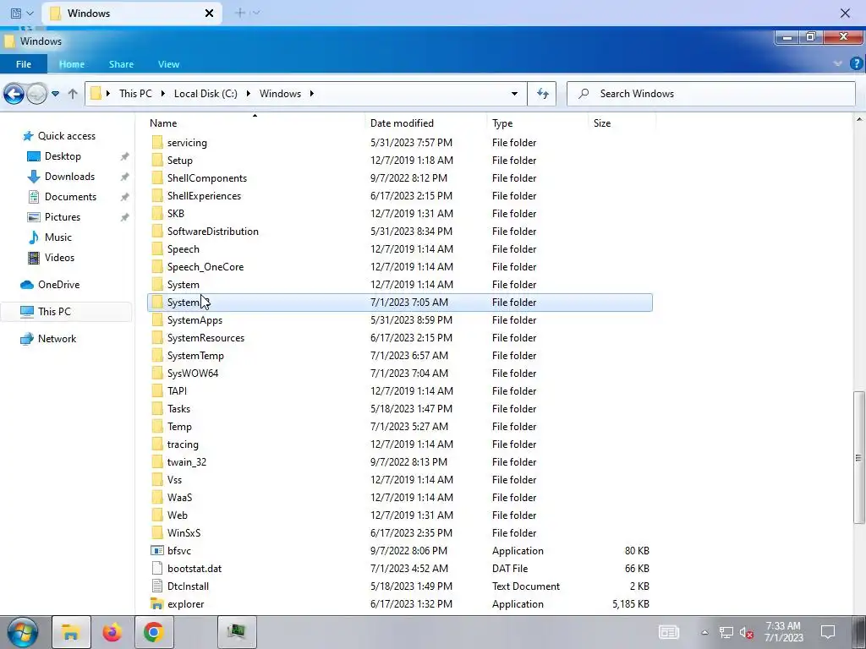Select the WinSxS folder icon
Image resolution: width=866 pixels, height=649 pixels.
coord(157,533)
